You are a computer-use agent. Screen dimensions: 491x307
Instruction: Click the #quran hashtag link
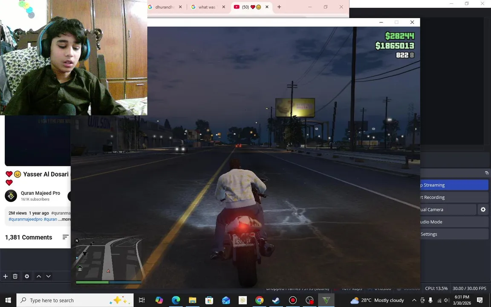(50, 219)
